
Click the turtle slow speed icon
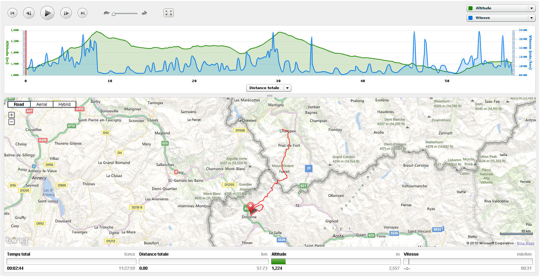pos(106,13)
